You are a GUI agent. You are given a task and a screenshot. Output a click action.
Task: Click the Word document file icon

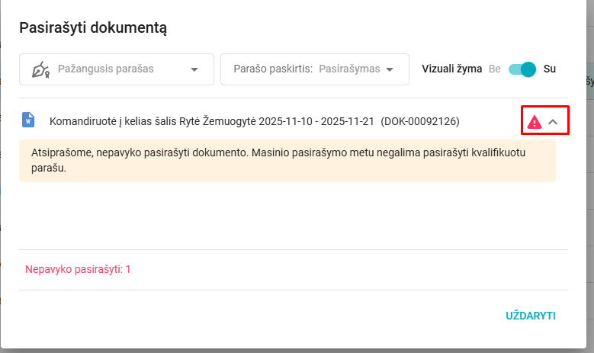[x=28, y=120]
